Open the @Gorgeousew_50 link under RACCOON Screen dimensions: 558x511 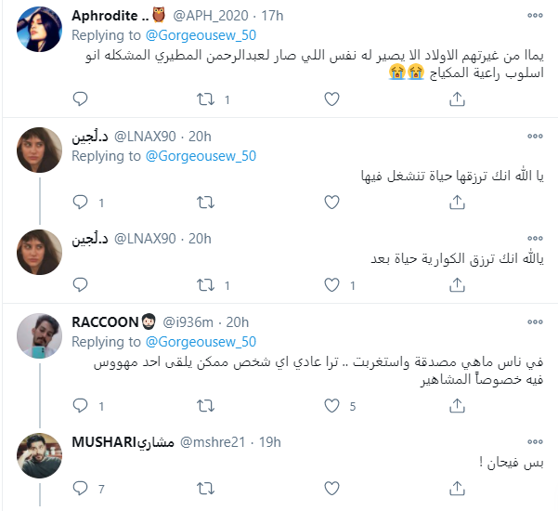click(200, 342)
